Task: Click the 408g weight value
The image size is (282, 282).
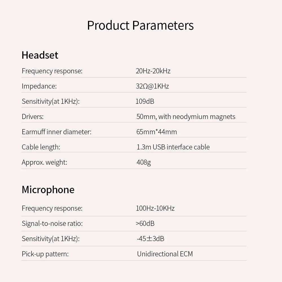Action: (x=144, y=162)
